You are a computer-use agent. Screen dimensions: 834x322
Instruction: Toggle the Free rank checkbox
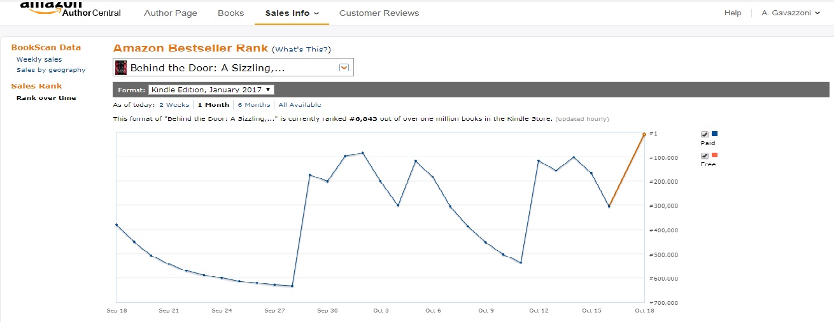704,156
